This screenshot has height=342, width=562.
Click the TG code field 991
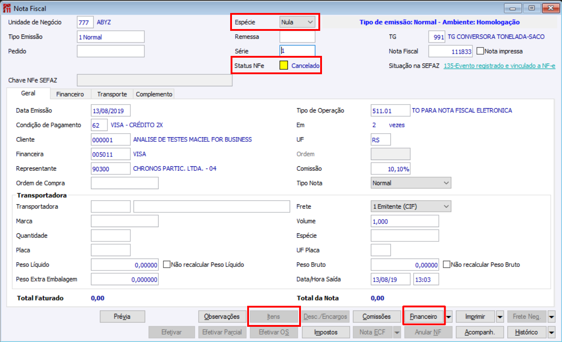[437, 37]
